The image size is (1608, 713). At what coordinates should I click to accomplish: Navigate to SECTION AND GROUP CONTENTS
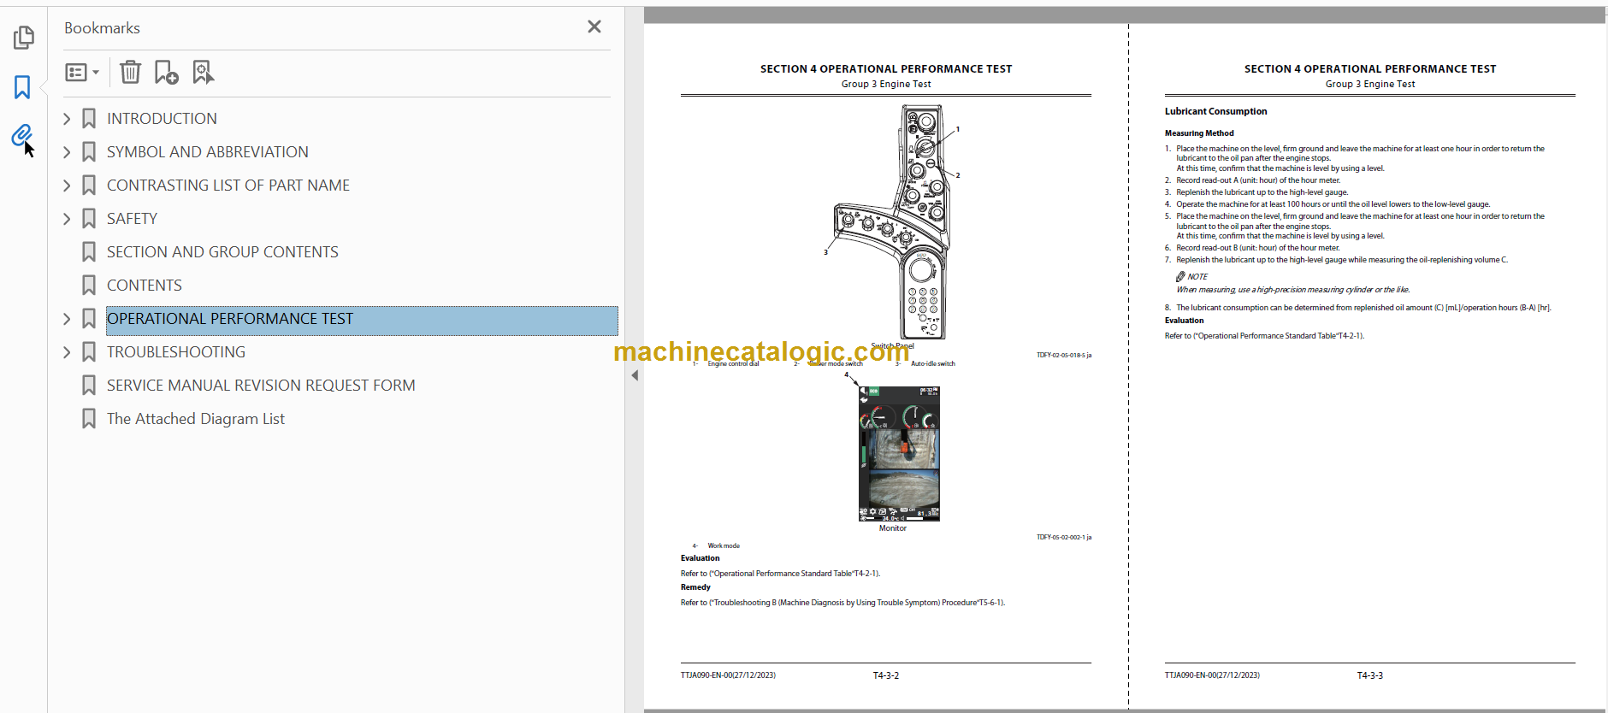(222, 252)
